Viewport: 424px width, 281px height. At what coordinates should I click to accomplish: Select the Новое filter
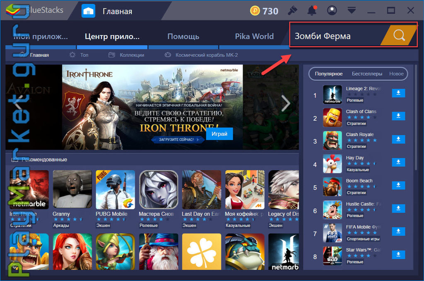[x=396, y=74]
